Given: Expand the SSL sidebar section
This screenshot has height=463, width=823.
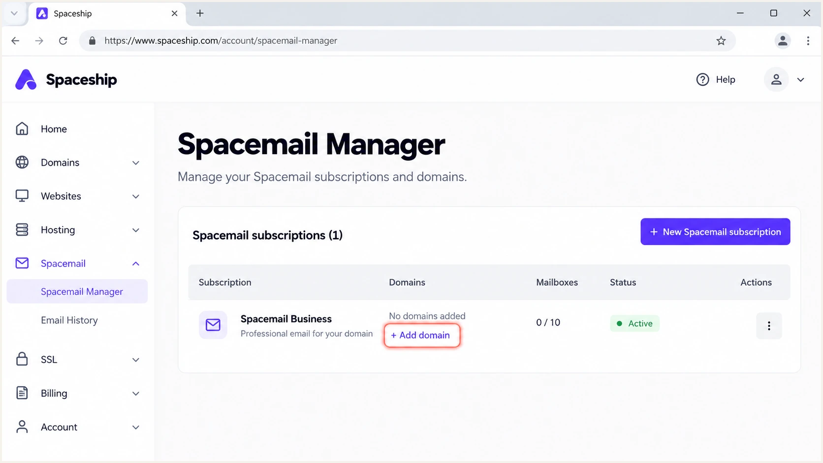Looking at the screenshot, I should [136, 360].
